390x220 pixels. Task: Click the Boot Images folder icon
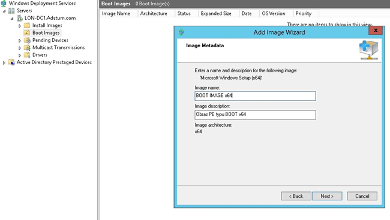click(x=27, y=33)
